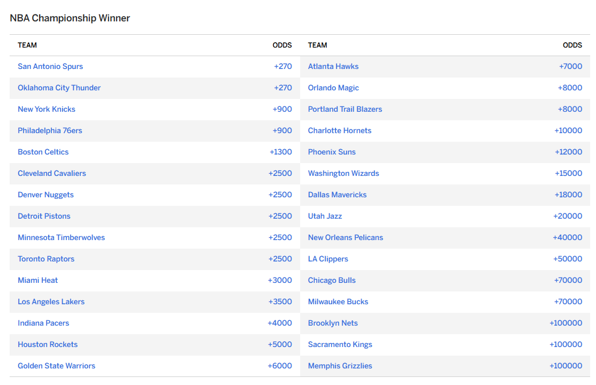Open Golden State Warriors team page
Screen dimensions: 596x385
coord(56,366)
